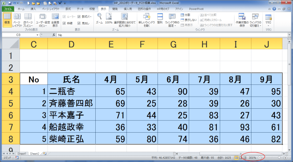The width and height of the screenshot is (293, 162).
Task: Click the Open folder icon in quick access toolbar
Action: pyautogui.click(x=33, y=3)
